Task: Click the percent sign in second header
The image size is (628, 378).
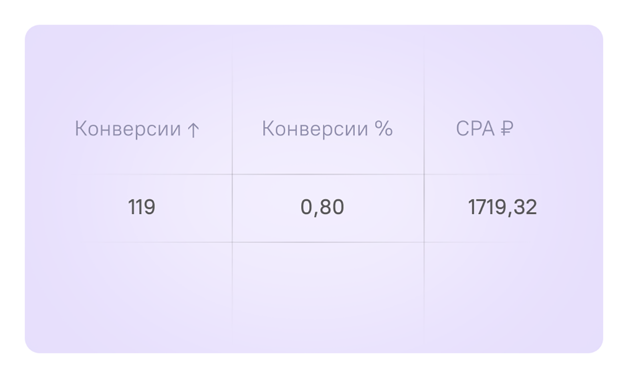Action: pos(384,129)
